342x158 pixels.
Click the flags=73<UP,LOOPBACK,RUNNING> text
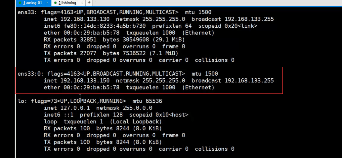(78, 101)
